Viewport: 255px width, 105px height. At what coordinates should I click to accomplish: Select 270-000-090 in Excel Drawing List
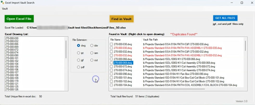click(x=12, y=55)
